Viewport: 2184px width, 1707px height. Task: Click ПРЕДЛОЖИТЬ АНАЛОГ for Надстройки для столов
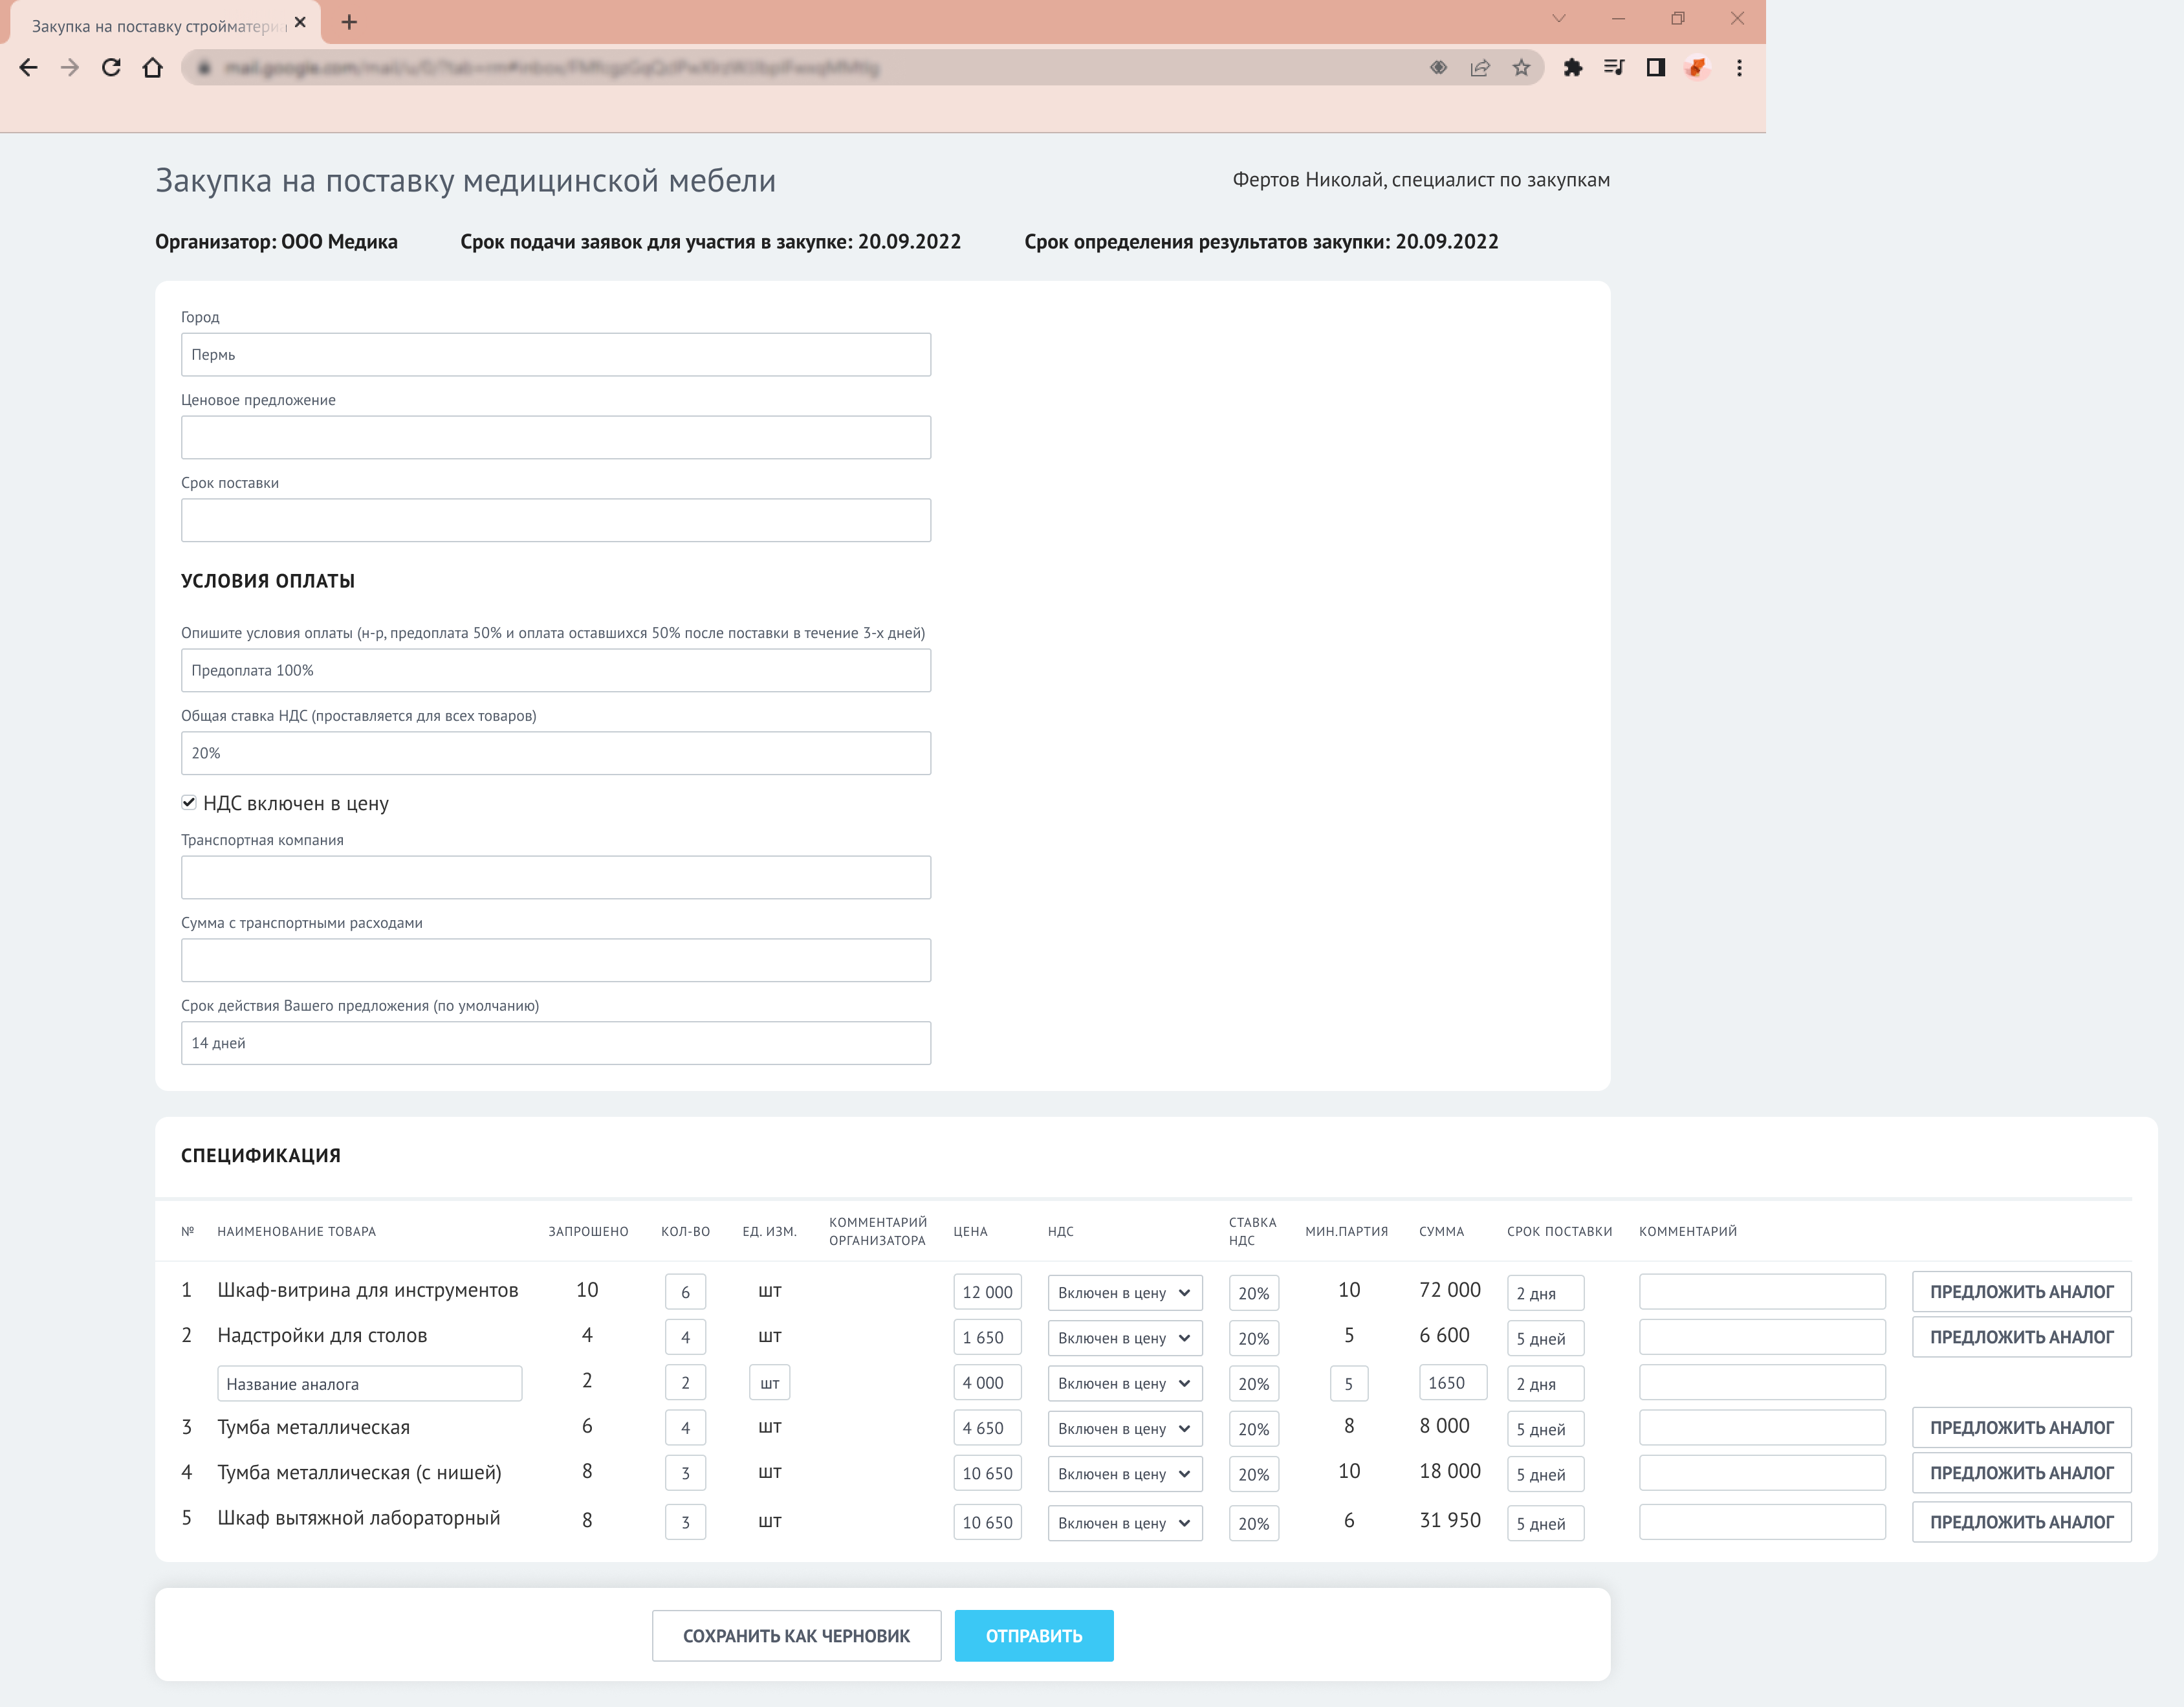[2021, 1337]
